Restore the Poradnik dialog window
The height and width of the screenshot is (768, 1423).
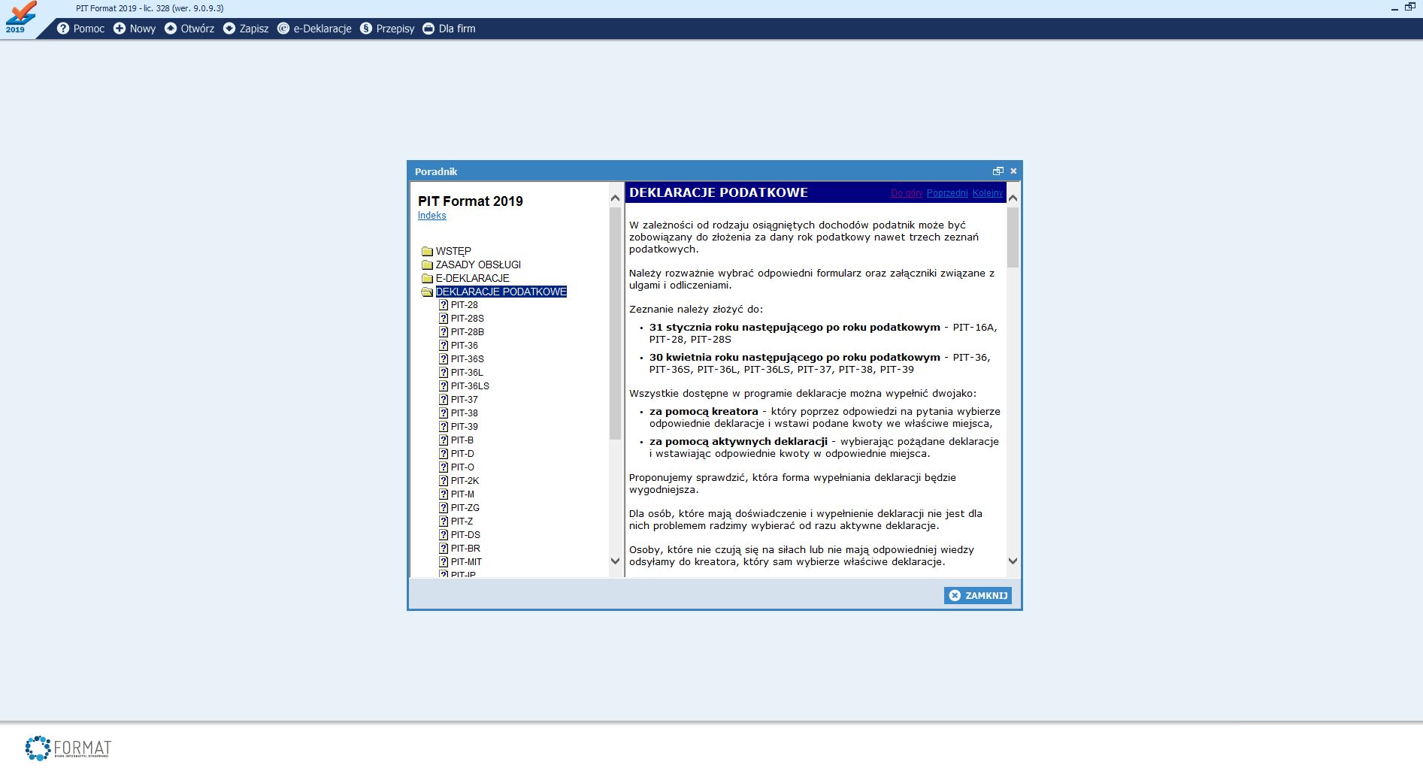coord(998,171)
